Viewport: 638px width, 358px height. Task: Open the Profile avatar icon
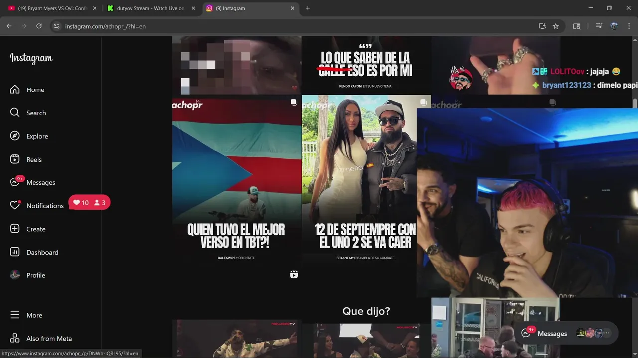pos(15,275)
